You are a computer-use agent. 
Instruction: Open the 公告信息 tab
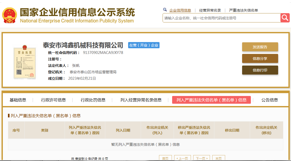click(270, 100)
